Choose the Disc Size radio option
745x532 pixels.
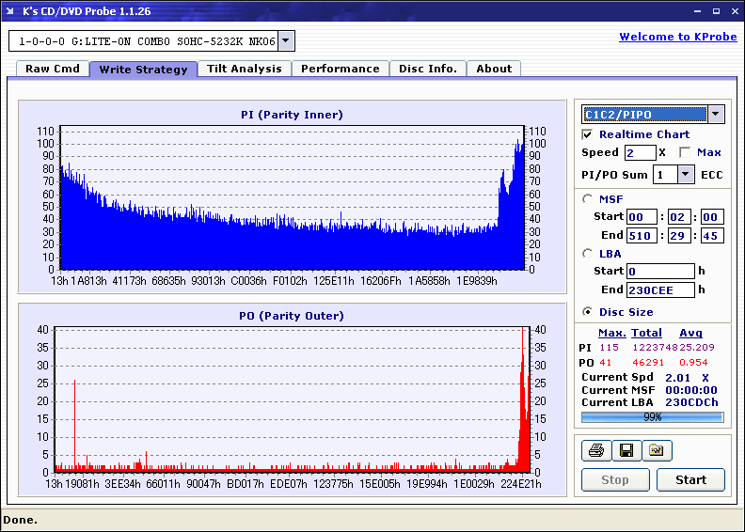click(588, 312)
